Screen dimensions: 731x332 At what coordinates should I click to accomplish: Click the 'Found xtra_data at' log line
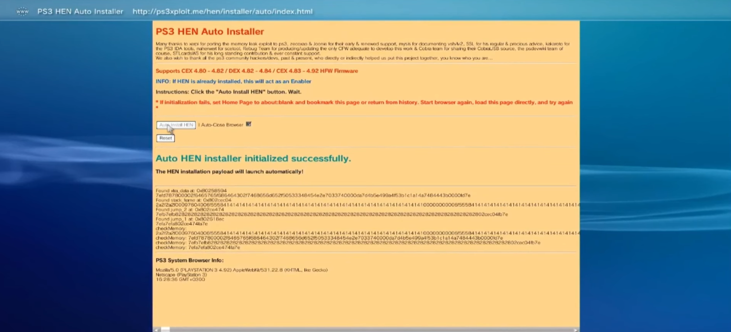coord(191,190)
